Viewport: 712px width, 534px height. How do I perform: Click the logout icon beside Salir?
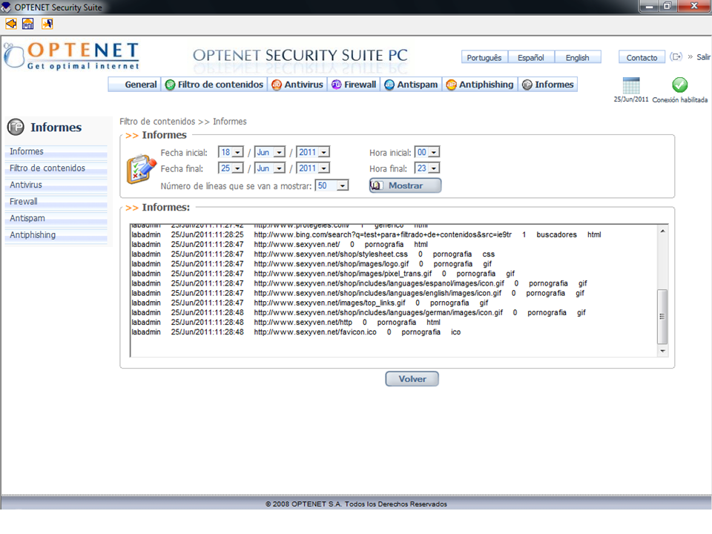click(x=676, y=57)
